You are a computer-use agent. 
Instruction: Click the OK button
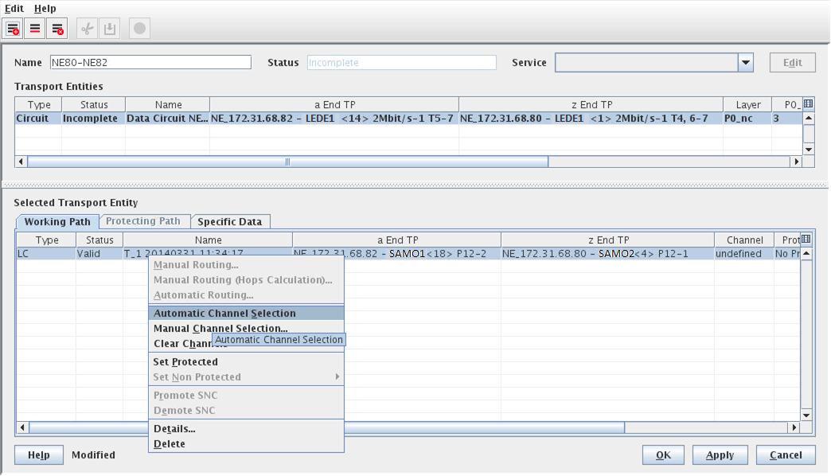point(663,455)
